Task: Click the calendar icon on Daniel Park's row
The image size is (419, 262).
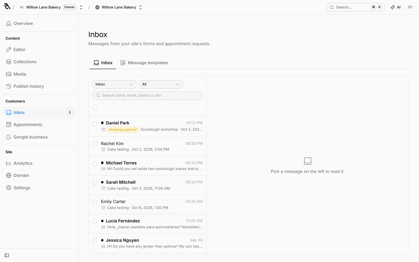Action: click(x=103, y=129)
